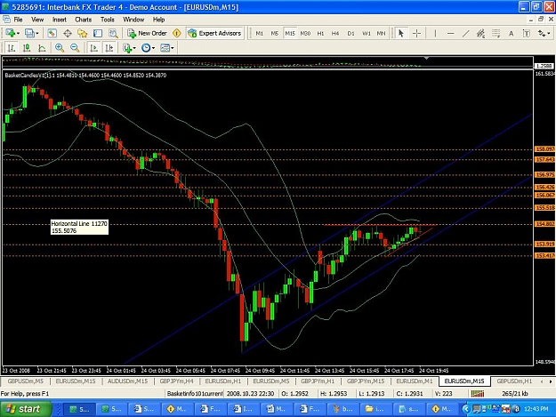The width and height of the screenshot is (556, 417).
Task: Click the Horizontal Line 11270 tooltip
Action: click(79, 227)
